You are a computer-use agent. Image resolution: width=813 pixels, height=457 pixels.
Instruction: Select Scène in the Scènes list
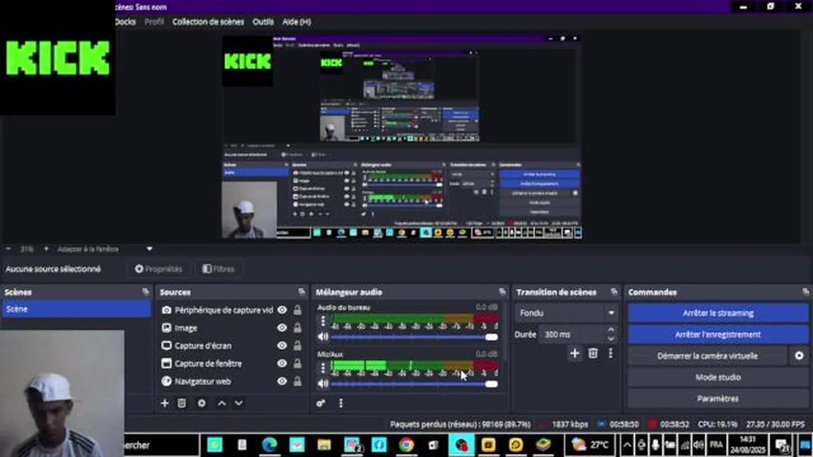pyautogui.click(x=76, y=309)
